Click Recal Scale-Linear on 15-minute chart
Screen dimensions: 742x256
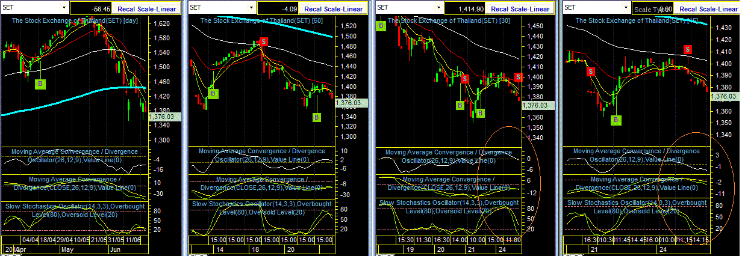coord(707,9)
